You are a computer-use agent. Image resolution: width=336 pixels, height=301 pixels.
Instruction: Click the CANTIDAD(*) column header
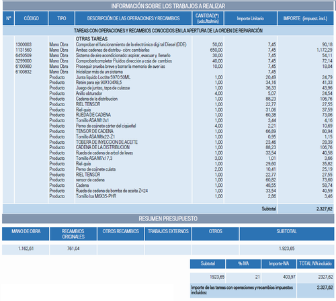(208, 18)
